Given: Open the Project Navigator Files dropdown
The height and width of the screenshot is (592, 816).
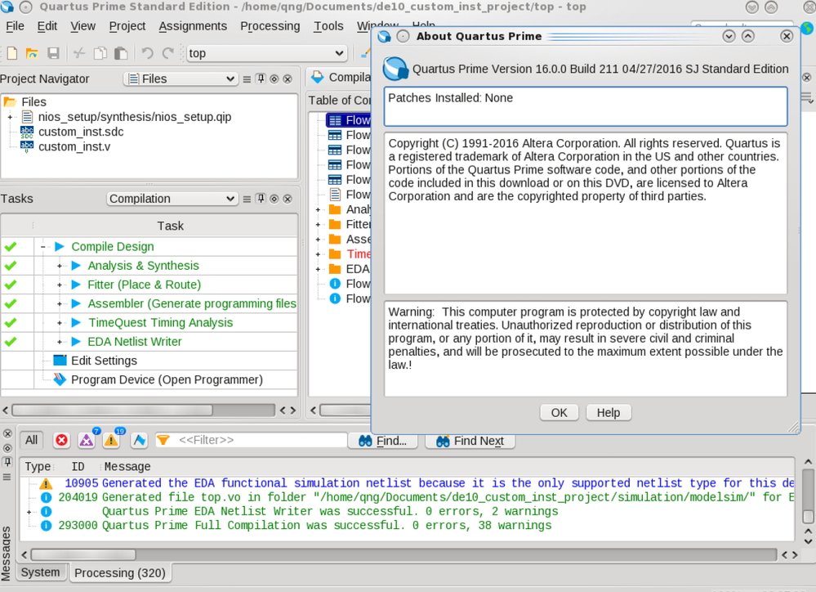Looking at the screenshot, I should pos(181,78).
